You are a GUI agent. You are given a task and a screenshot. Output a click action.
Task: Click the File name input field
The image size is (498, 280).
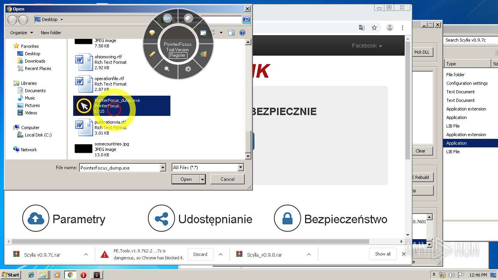[x=119, y=168]
